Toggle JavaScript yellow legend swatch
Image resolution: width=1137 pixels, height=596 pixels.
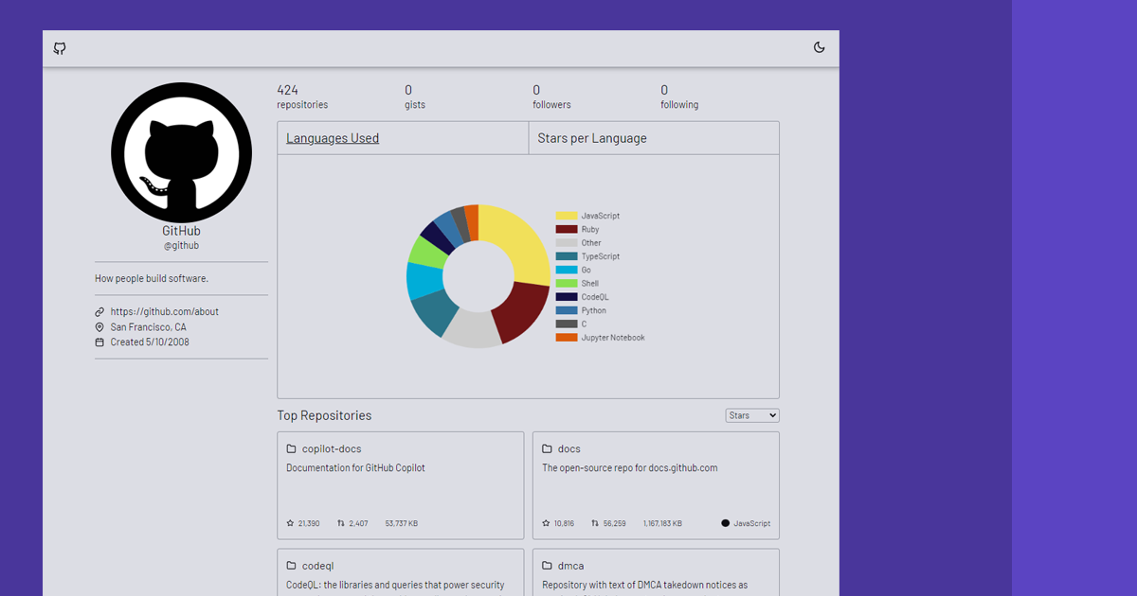pos(567,216)
